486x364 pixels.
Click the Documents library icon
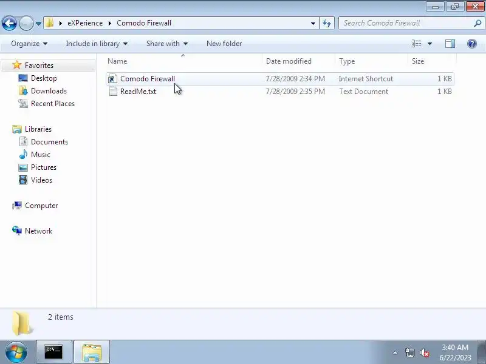23,142
